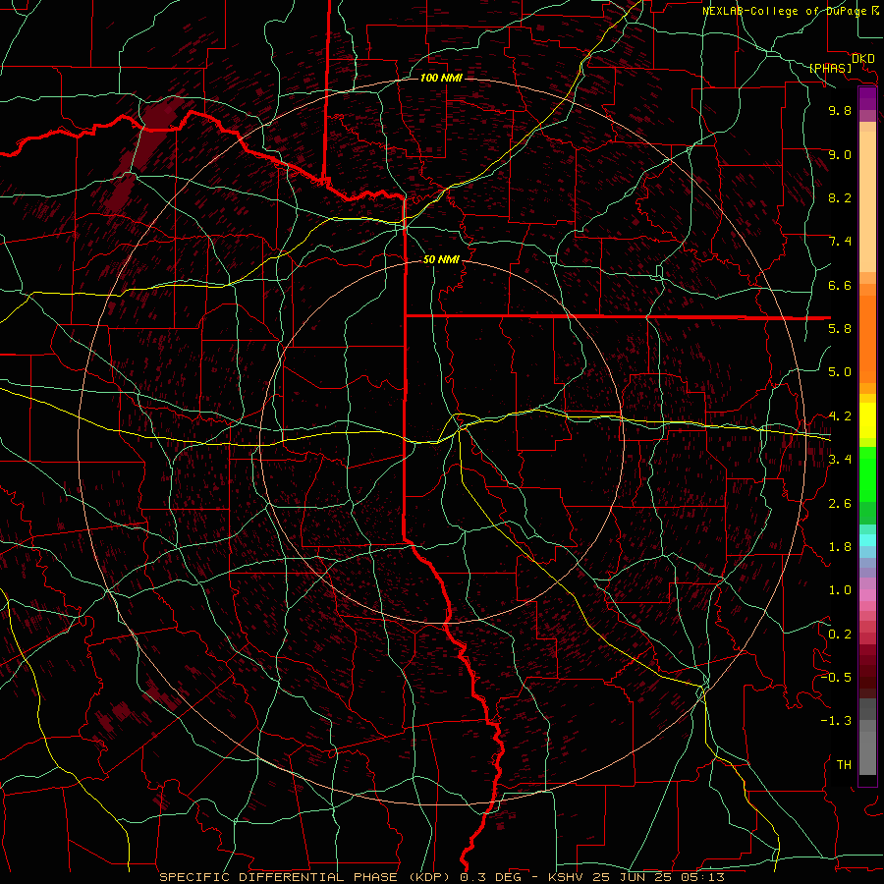Click the 6.6 color scale value

(x=840, y=285)
